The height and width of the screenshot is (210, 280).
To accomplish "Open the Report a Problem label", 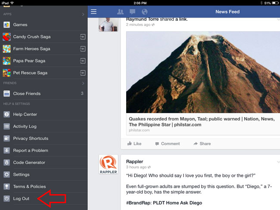I will 31,151.
